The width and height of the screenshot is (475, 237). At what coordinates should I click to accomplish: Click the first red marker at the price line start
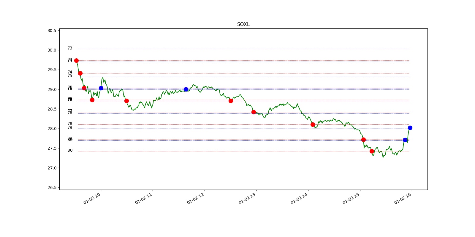(76, 60)
